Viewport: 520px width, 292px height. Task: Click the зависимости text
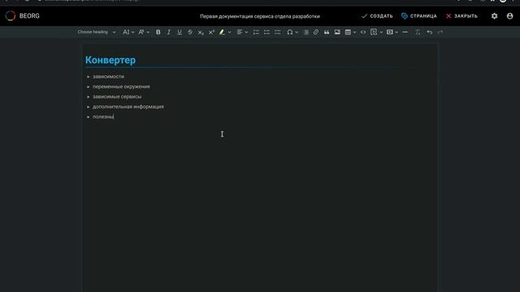(x=108, y=76)
